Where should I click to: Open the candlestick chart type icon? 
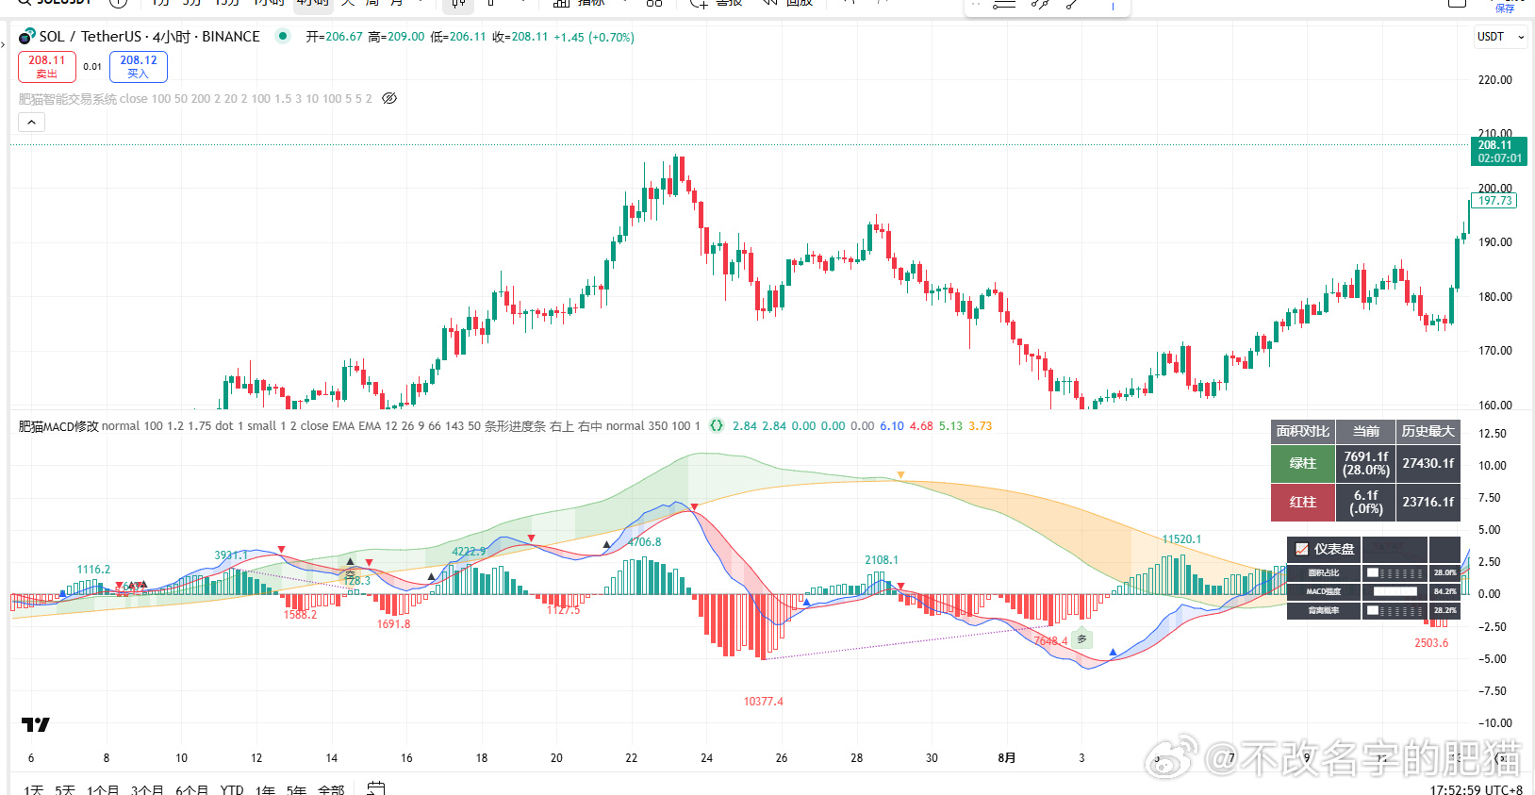coord(458,4)
